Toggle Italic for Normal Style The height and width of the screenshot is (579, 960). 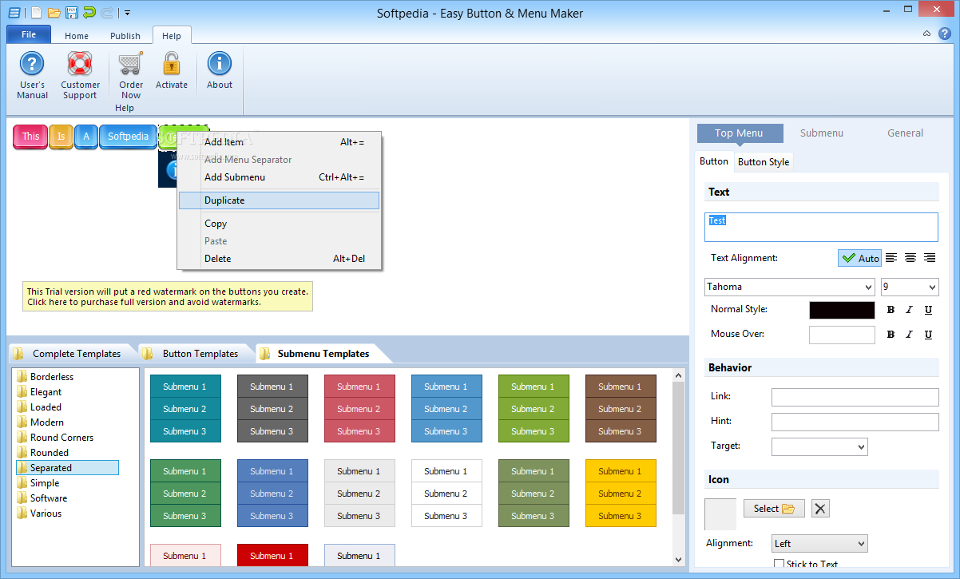pos(909,310)
